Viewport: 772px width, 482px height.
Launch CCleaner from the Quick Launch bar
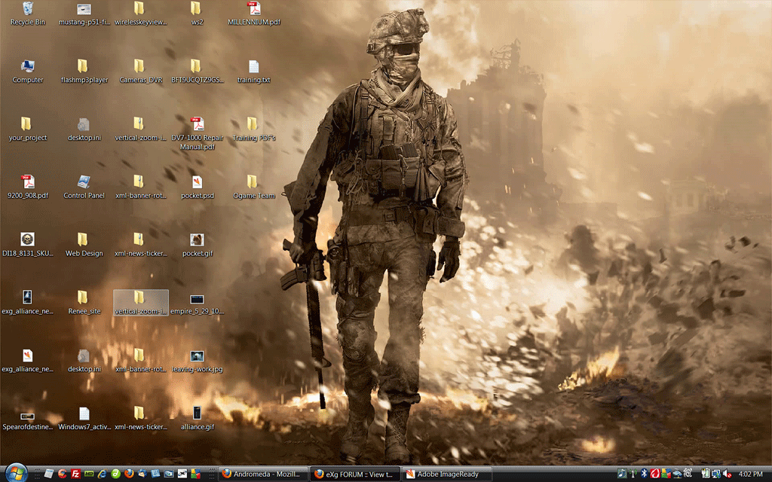62,474
